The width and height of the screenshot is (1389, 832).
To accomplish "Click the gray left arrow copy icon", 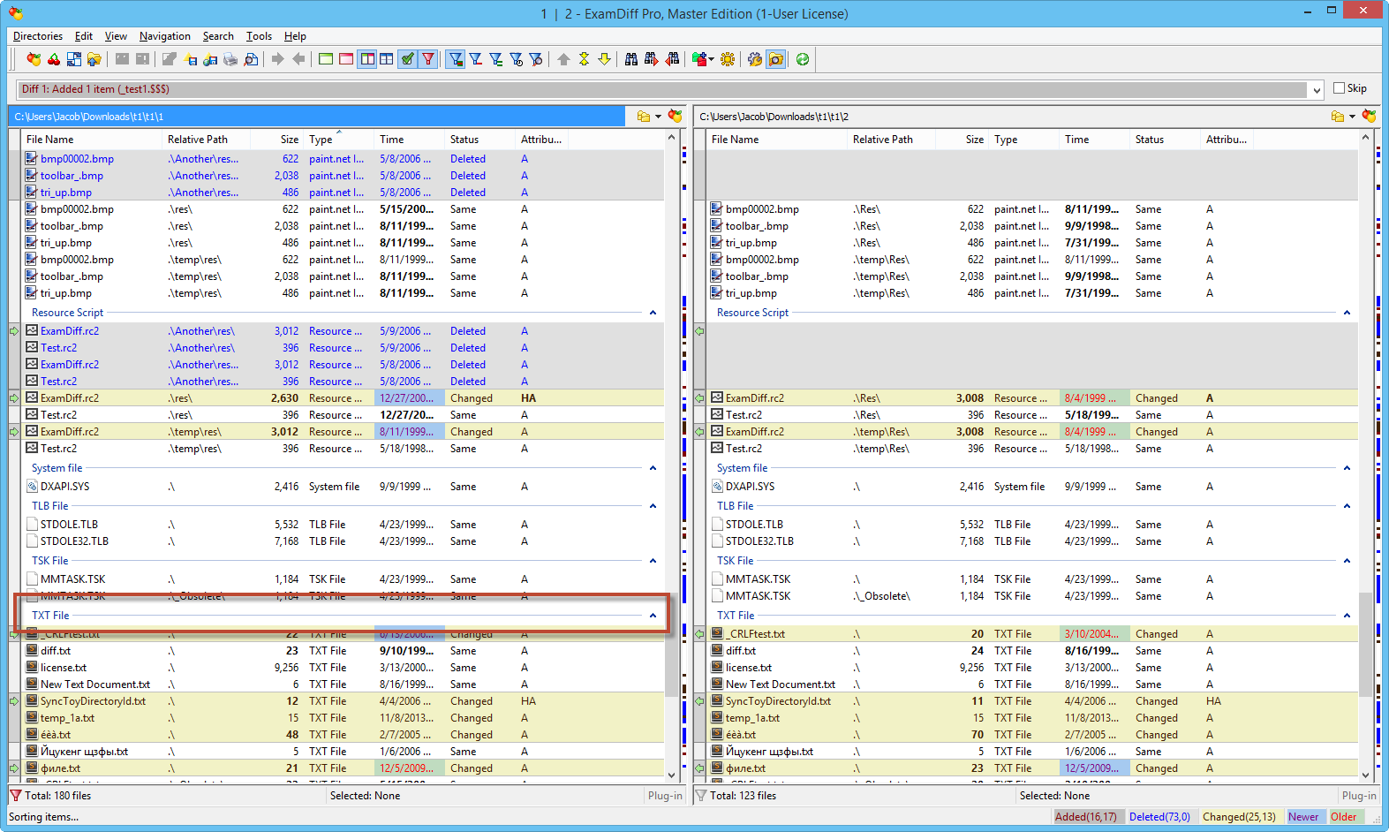I will point(298,59).
